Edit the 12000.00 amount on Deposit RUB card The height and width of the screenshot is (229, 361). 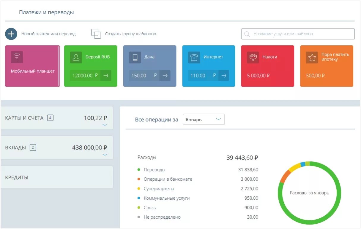[x=85, y=75]
